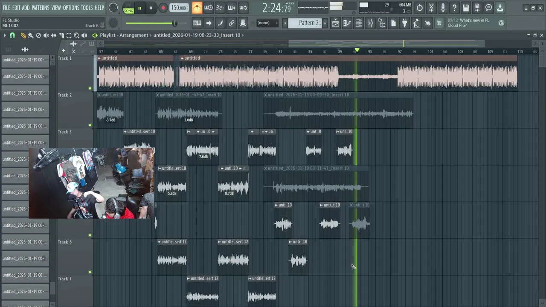Select the Delete tool in playlist
Screen dimensions: 546x307
coord(38,35)
